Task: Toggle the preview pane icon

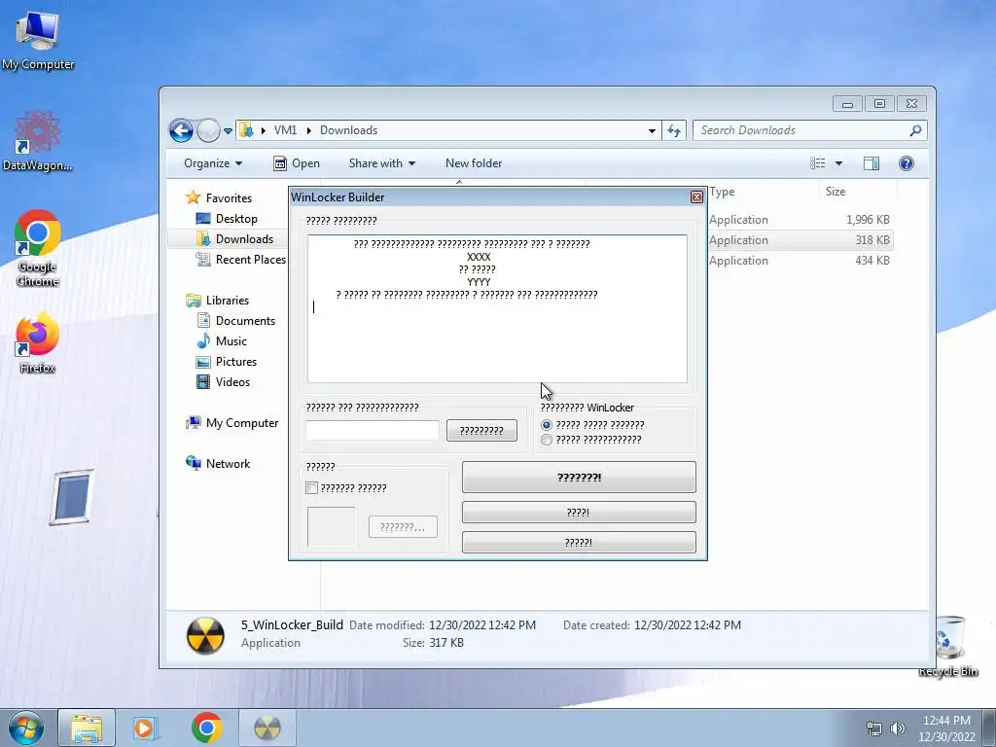Action: click(x=871, y=163)
